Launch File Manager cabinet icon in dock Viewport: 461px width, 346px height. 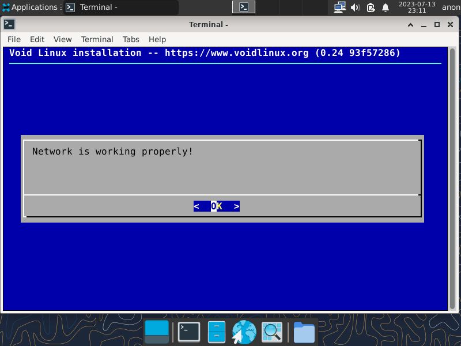[x=217, y=332]
